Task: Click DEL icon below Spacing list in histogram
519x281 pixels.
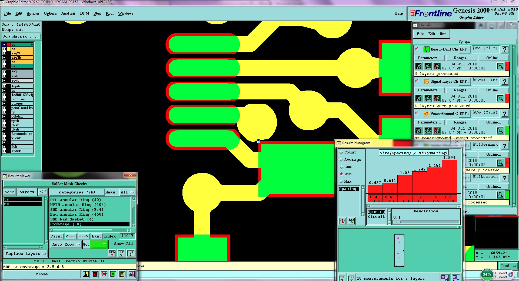Action: tap(342, 221)
